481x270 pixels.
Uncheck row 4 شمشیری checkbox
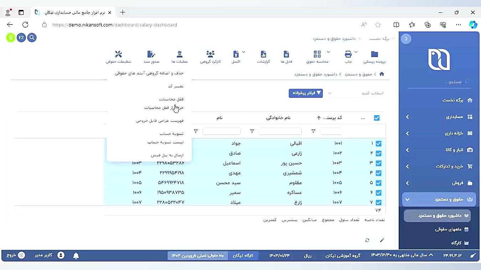point(378,173)
